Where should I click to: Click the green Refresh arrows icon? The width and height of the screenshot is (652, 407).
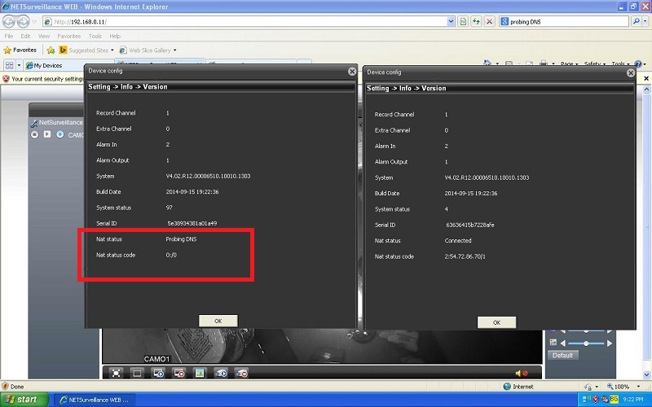pos(476,22)
